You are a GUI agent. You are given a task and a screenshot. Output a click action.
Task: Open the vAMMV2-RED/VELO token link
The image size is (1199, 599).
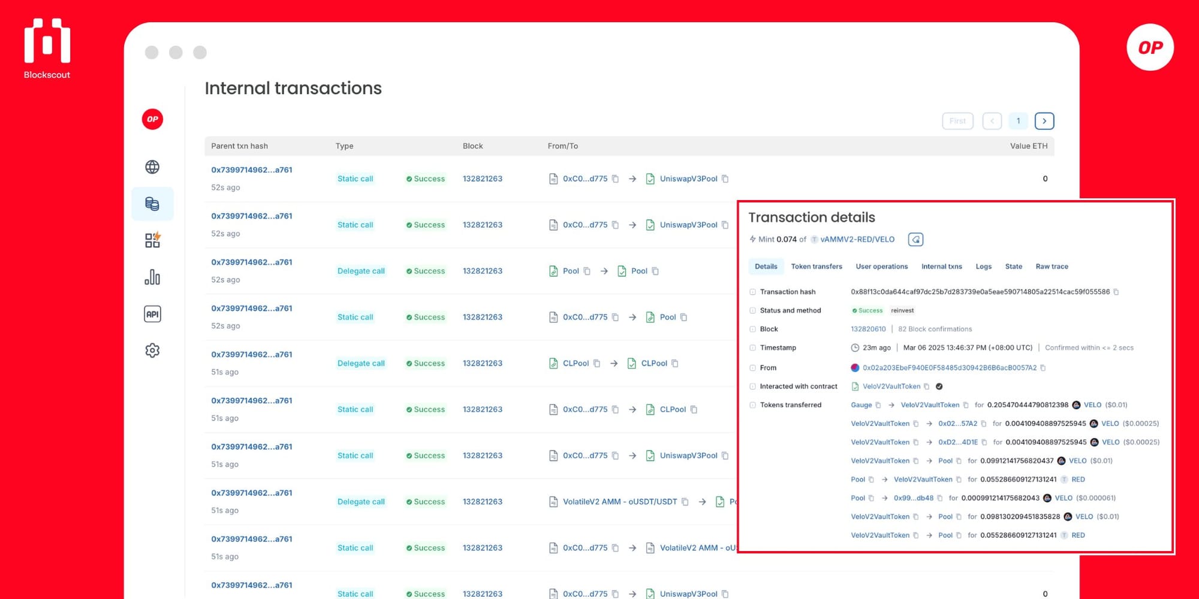(x=857, y=240)
